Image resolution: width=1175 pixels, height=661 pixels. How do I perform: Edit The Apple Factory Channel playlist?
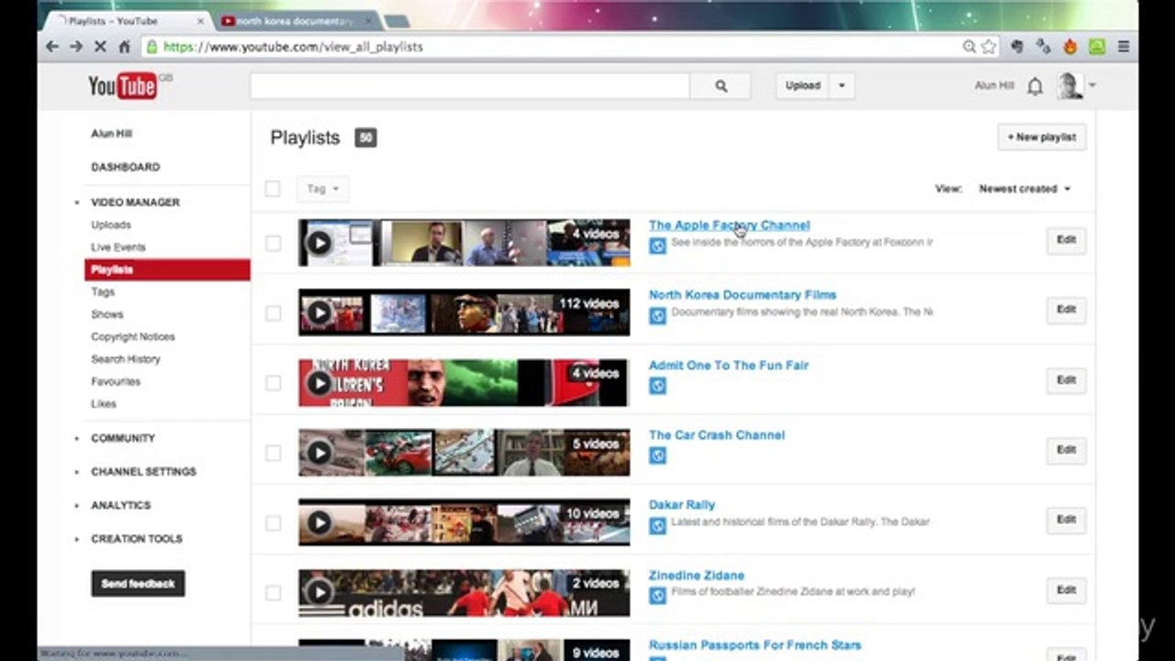(1066, 240)
